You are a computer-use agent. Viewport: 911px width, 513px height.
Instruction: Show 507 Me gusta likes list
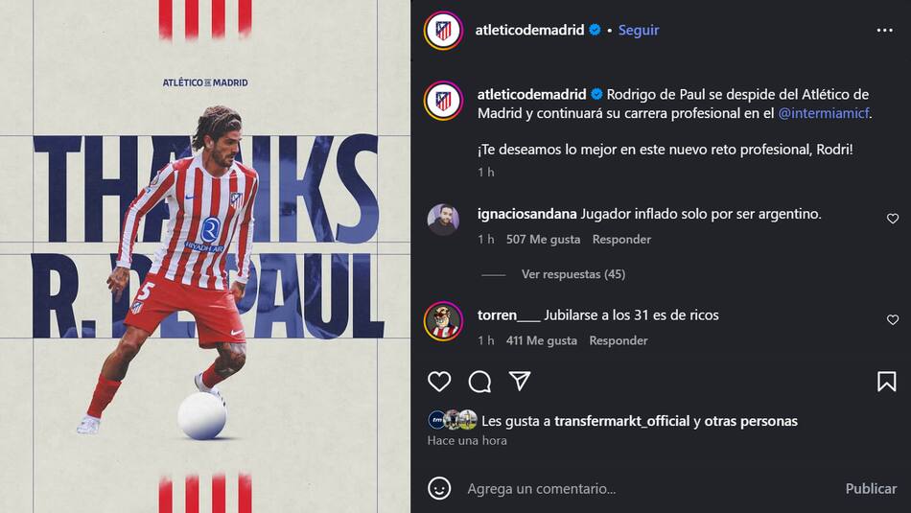[x=543, y=239]
